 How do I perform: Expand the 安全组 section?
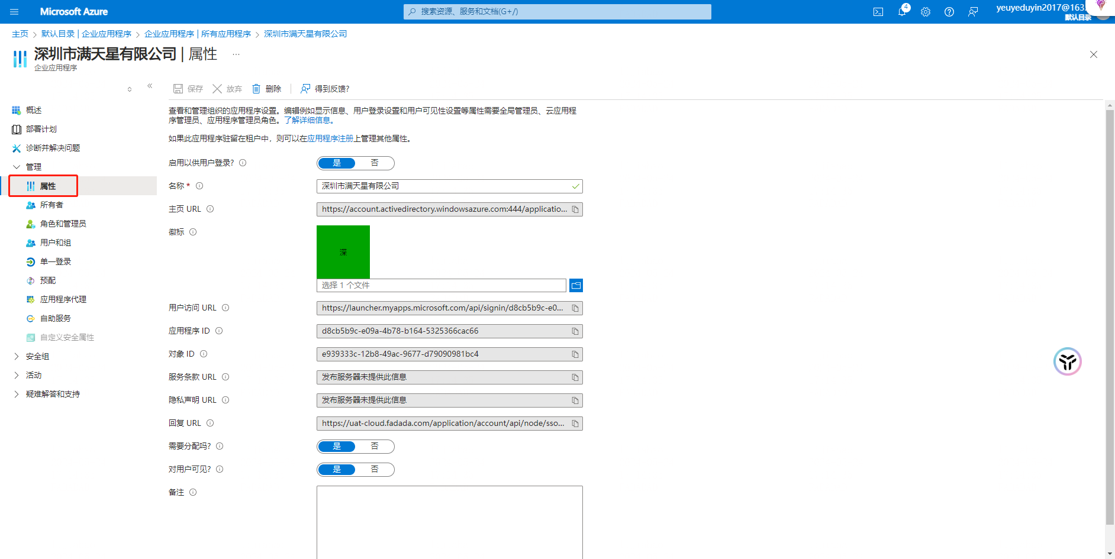click(17, 356)
